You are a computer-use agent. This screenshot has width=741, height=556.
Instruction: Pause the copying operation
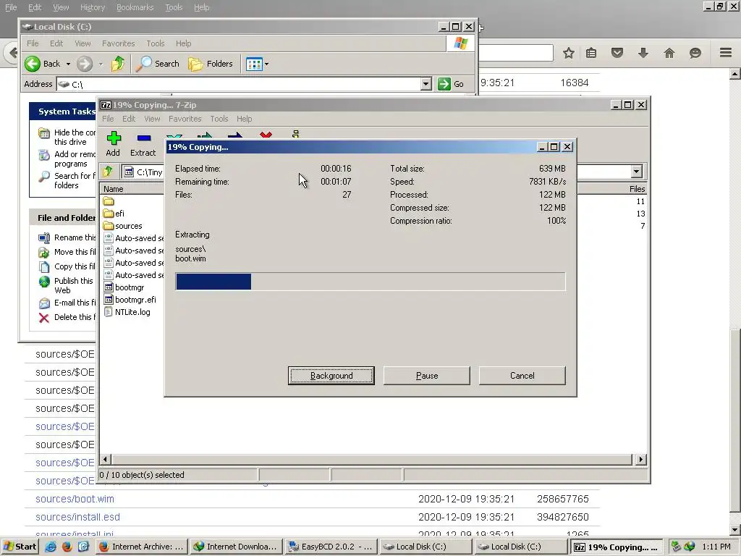427,376
